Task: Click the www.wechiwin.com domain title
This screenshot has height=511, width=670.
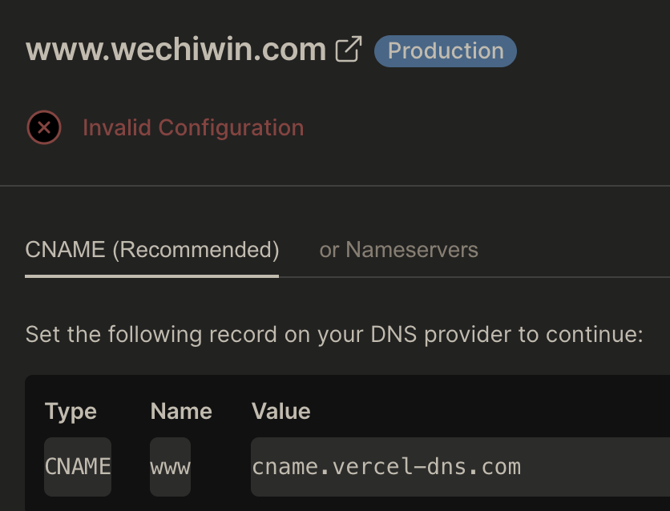Action: 176,50
